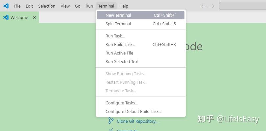Focus the command center search box
266x131 pixels.
(243, 6)
